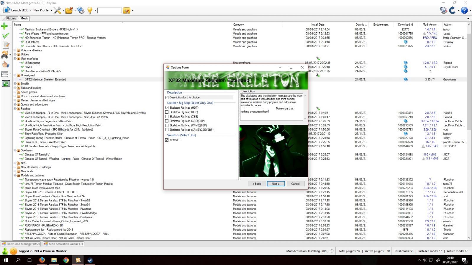Image resolution: width=472 pixels, height=265 pixels.
Task: Collapse the Overhauls category
Action: click(15, 150)
